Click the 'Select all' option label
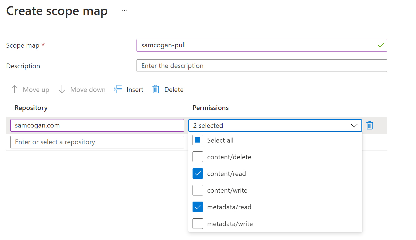 220,140
